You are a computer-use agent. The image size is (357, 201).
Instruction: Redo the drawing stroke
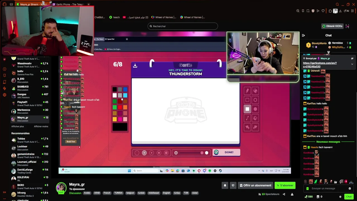pos(255,127)
